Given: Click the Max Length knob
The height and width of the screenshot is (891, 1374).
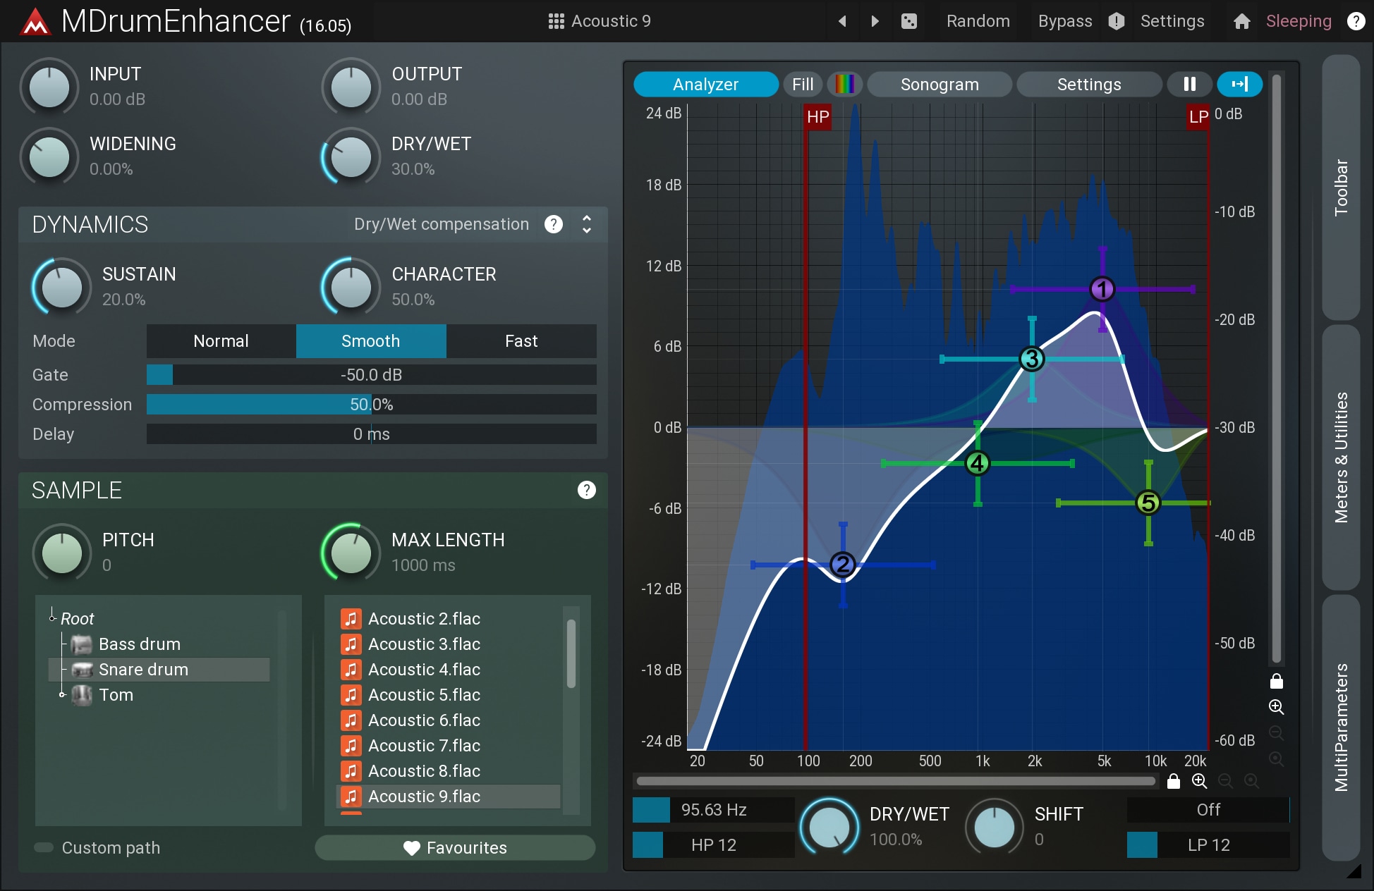Looking at the screenshot, I should (x=351, y=553).
